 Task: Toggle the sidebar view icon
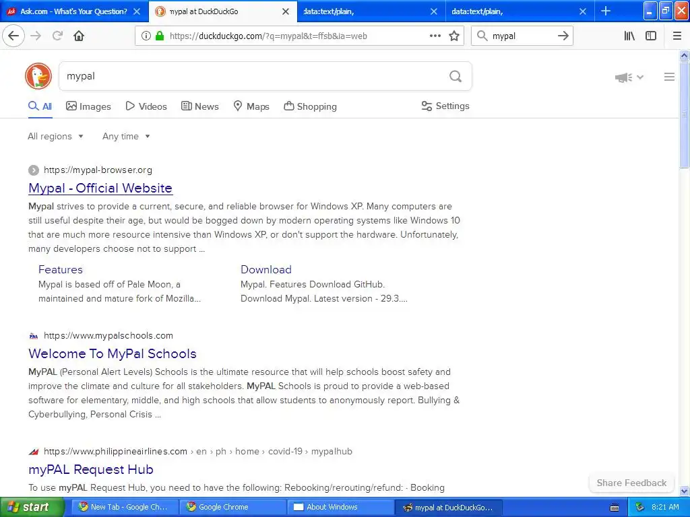pyautogui.click(x=651, y=36)
